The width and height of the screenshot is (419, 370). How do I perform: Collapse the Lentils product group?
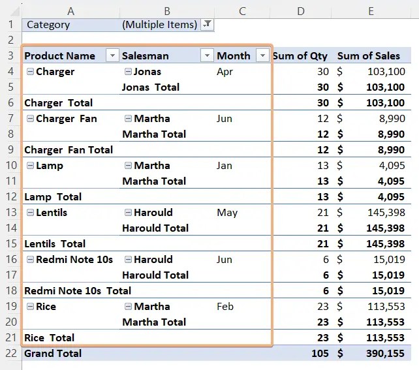(30, 212)
